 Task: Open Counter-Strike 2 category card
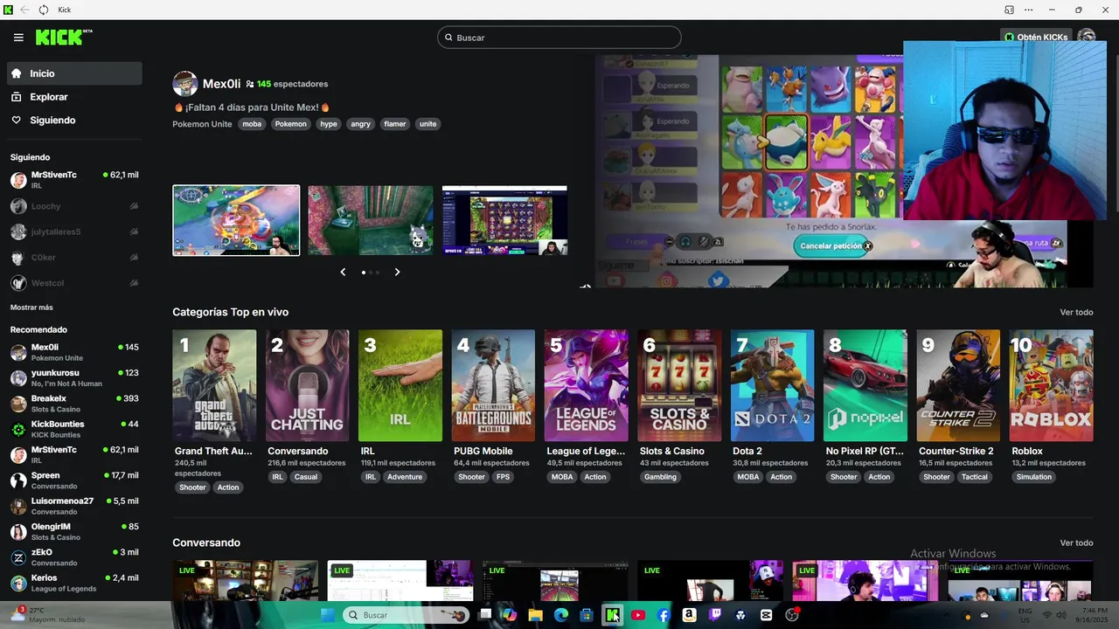(x=958, y=385)
